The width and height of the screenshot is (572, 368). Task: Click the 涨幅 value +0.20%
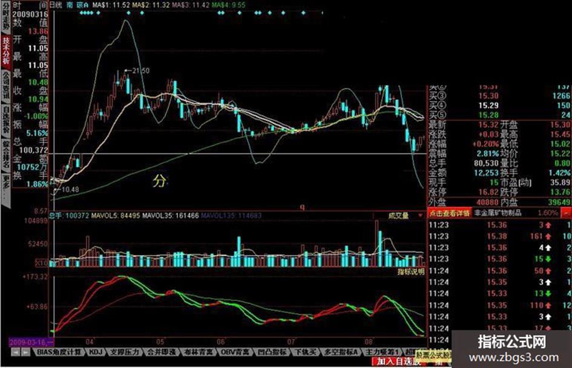coord(485,144)
